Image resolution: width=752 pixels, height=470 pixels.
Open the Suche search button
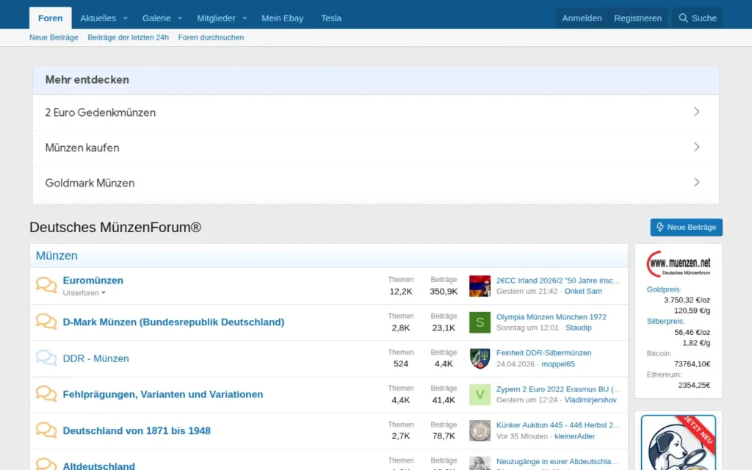click(698, 18)
